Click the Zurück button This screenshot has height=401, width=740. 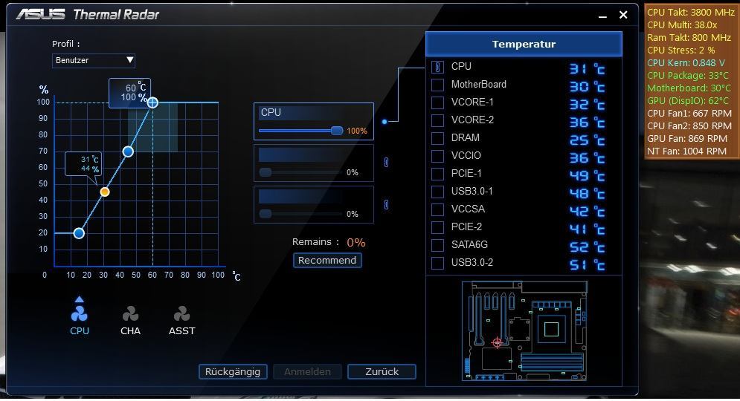[382, 371]
